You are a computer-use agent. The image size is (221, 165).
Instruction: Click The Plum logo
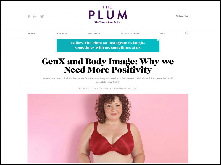108,13
